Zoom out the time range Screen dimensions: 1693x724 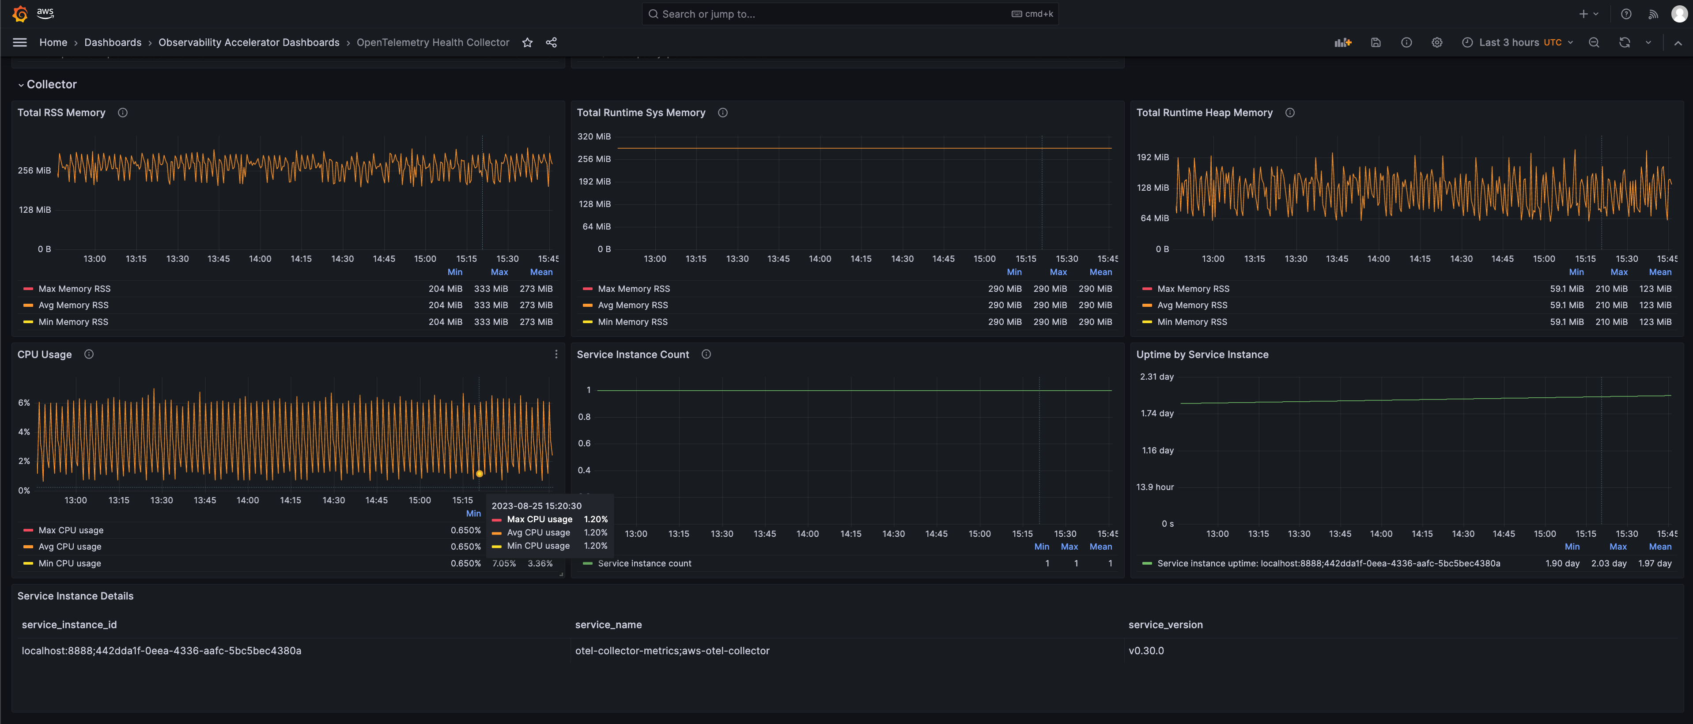1594,43
